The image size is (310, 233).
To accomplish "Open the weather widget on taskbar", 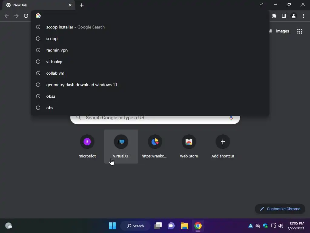I will point(8,226).
